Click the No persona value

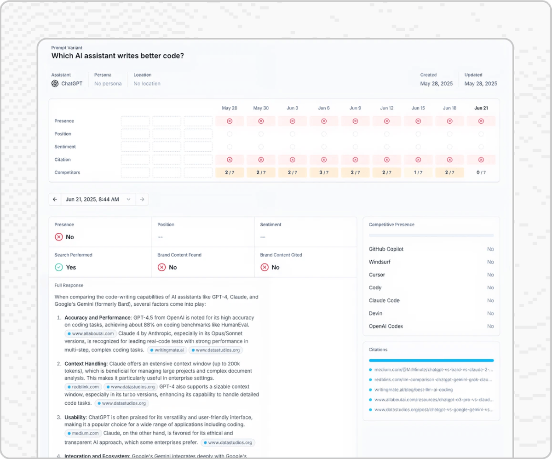(x=108, y=84)
